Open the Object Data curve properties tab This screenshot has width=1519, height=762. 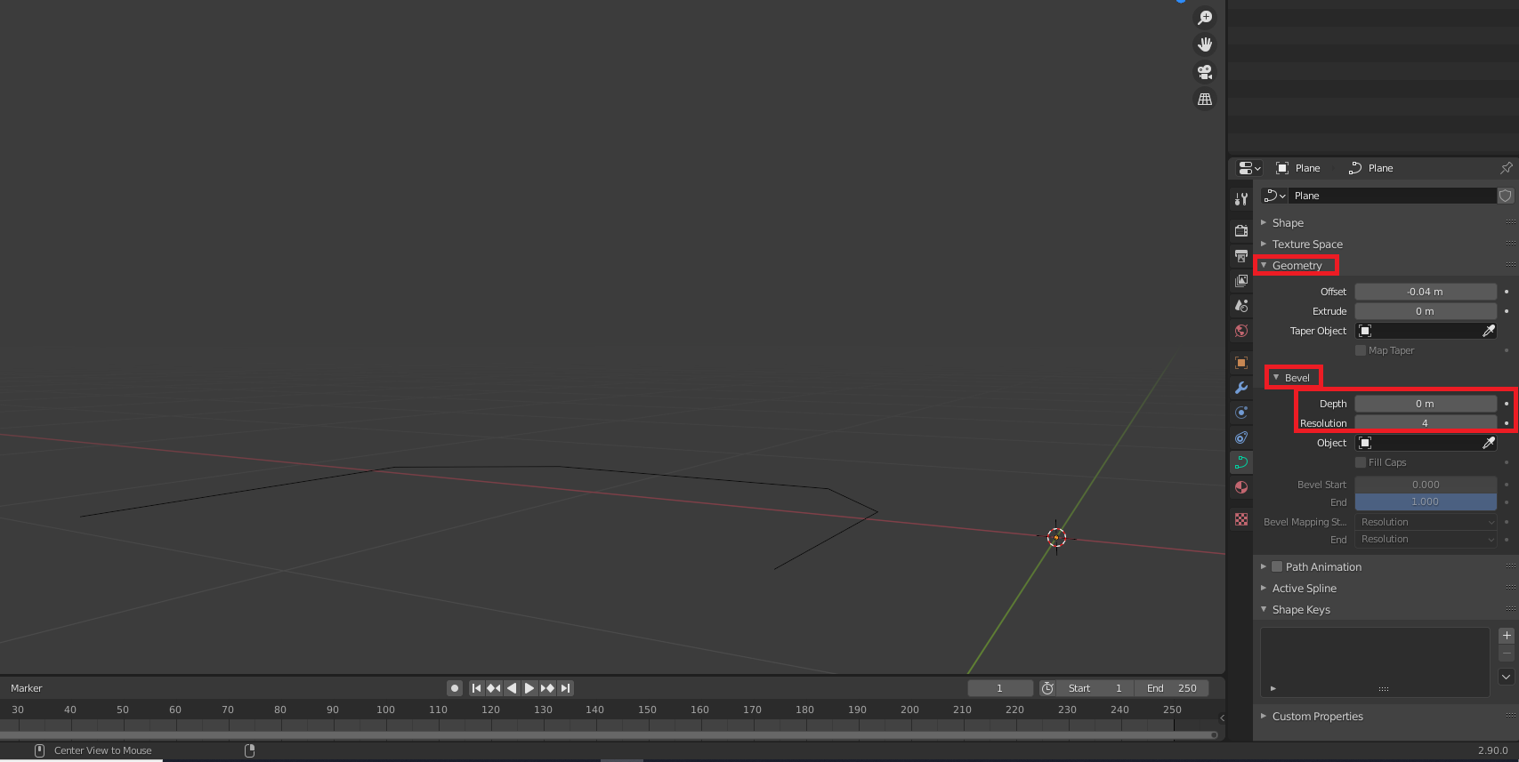[1241, 462]
